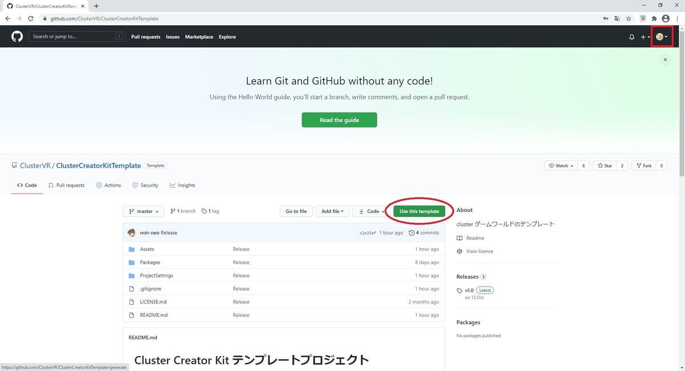This screenshot has width=685, height=371.
Task: Star this repository
Action: click(605, 166)
